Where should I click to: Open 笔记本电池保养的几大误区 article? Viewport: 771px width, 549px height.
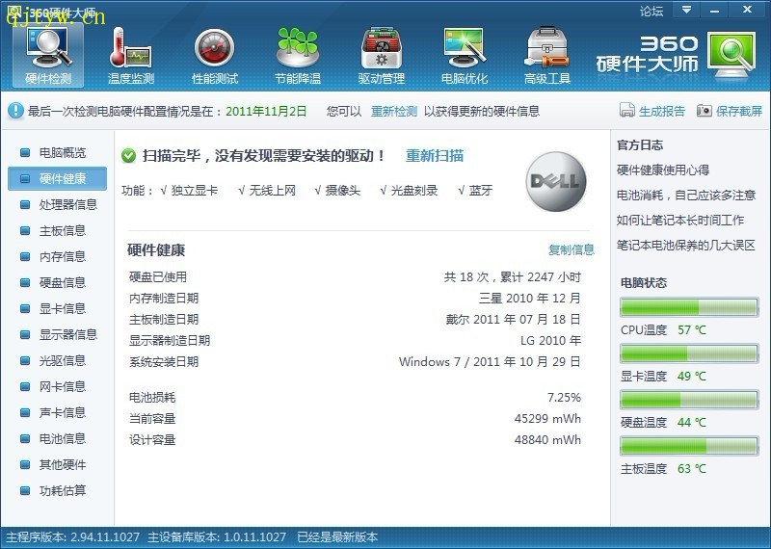686,246
